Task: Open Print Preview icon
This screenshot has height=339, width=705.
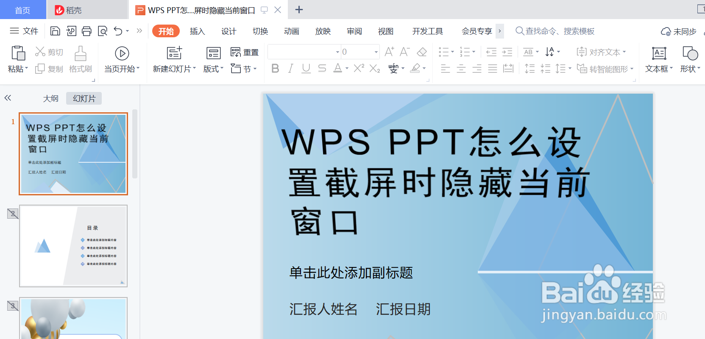Action: tap(103, 31)
